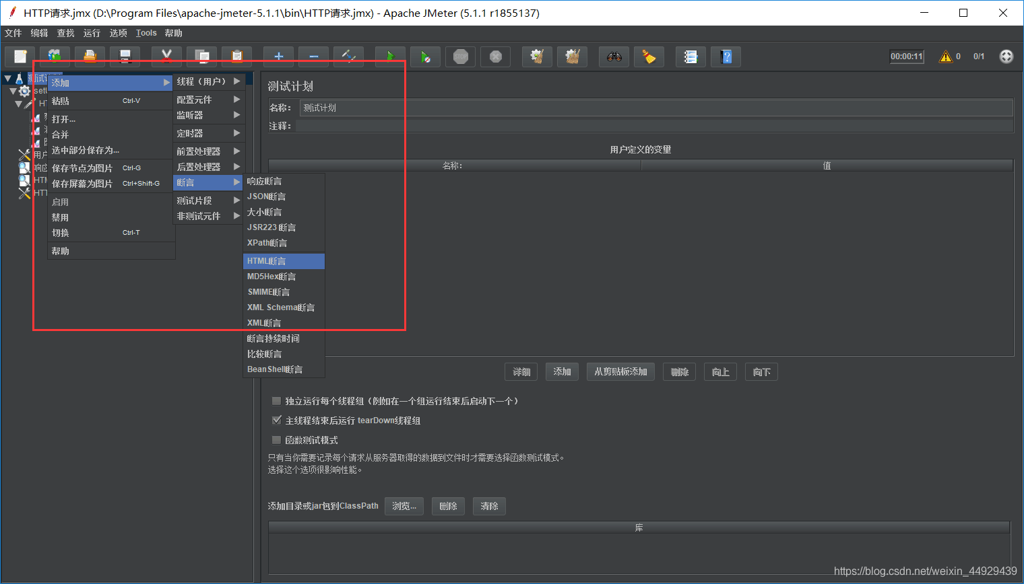Expand the 线程（用户） submenu
Screen dimensions: 1024x584
pyautogui.click(x=209, y=81)
